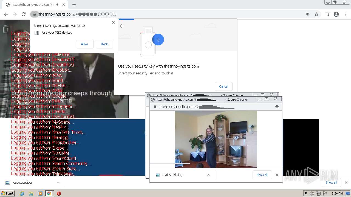Show hidden system tray icons
This screenshot has height=197, width=351.
[306, 193]
